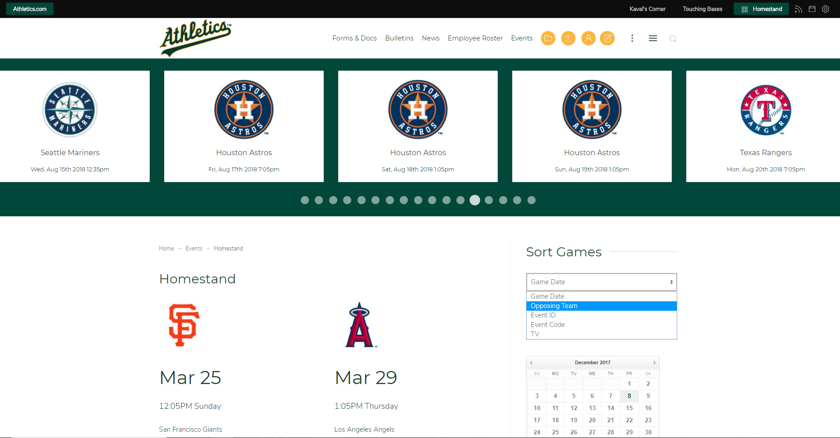Click the Mar 25 game date heading
This screenshot has height=438, width=840.
[x=190, y=378]
